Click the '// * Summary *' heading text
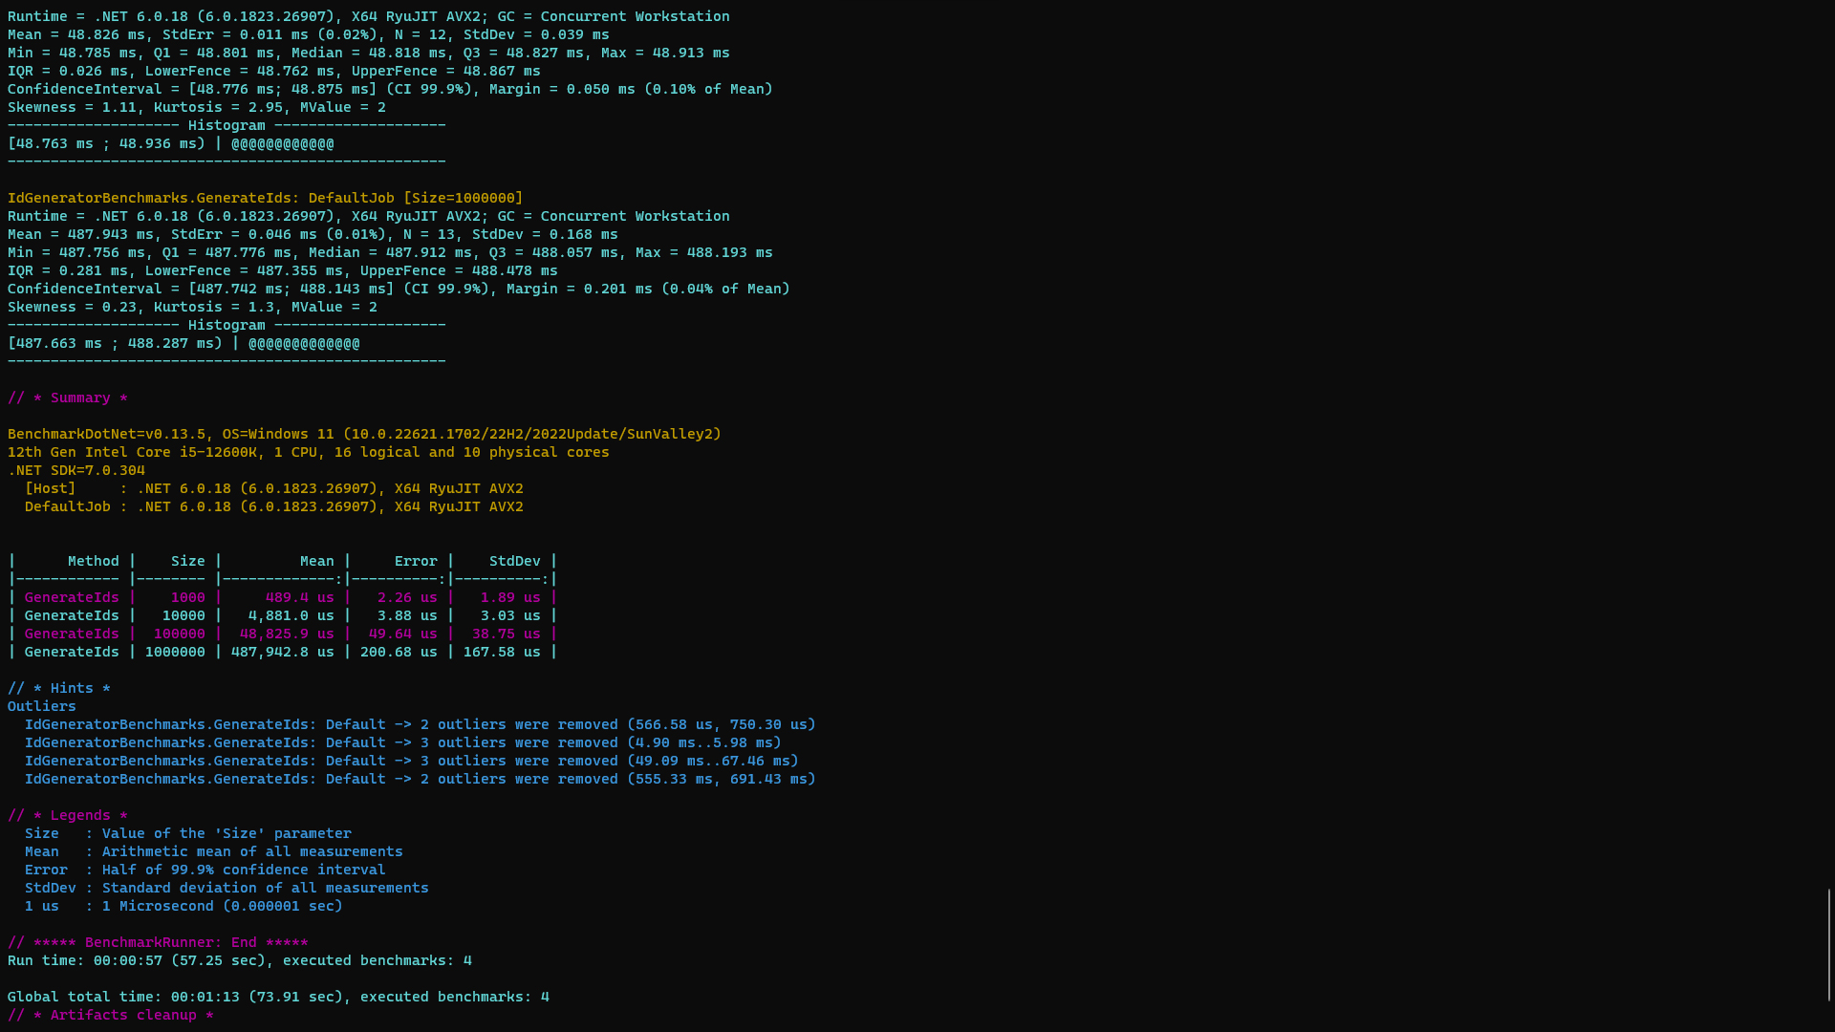1835x1032 pixels. click(67, 398)
